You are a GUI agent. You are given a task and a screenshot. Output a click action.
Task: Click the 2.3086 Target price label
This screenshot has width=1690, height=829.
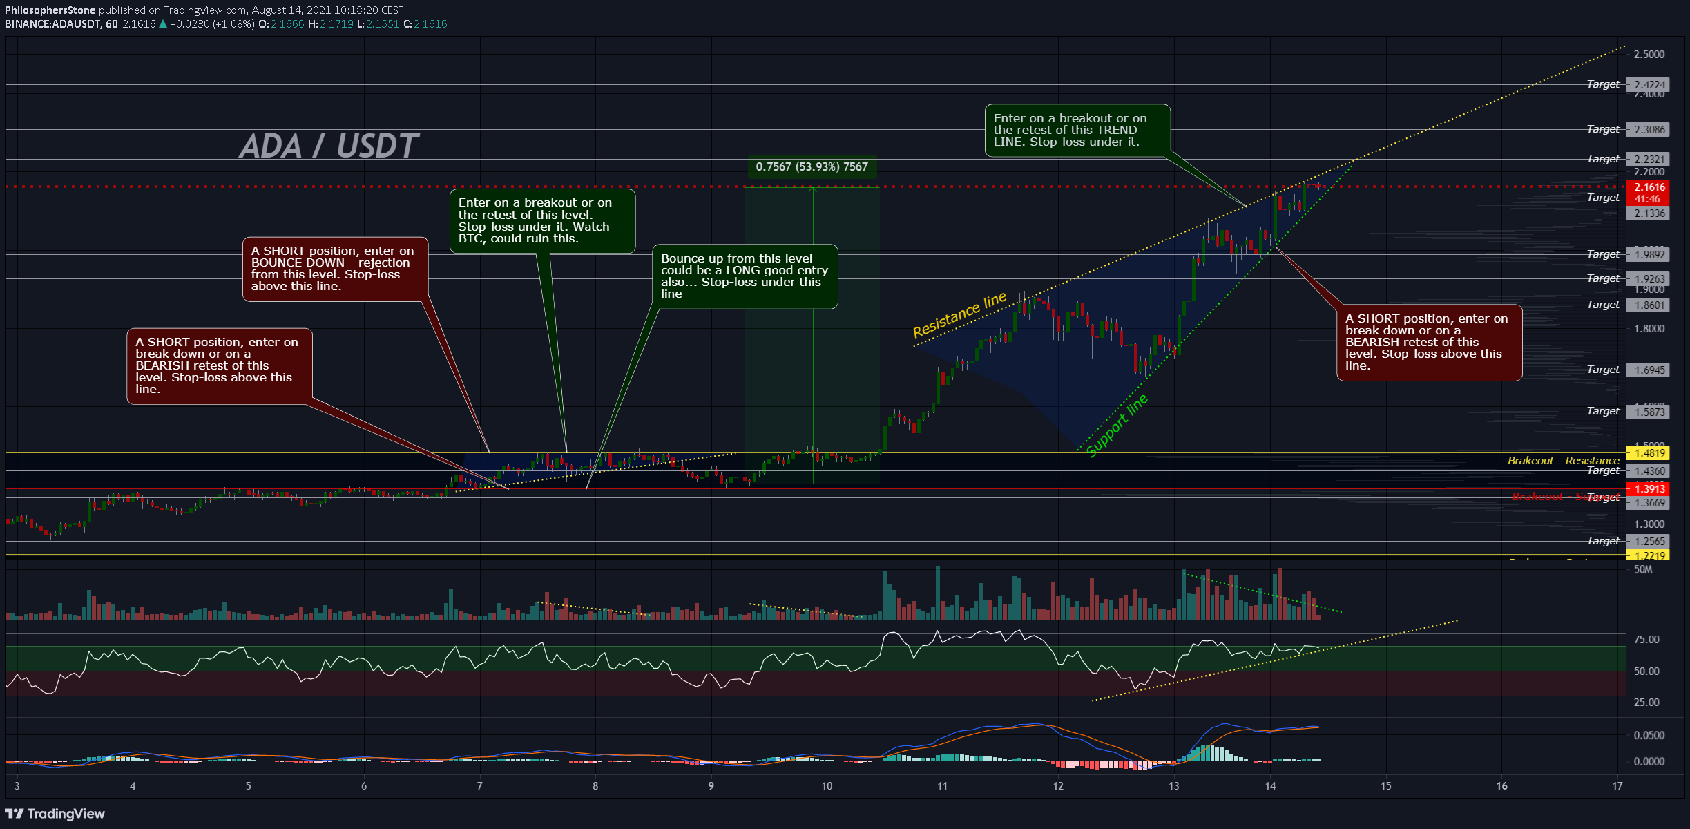coord(1648,130)
